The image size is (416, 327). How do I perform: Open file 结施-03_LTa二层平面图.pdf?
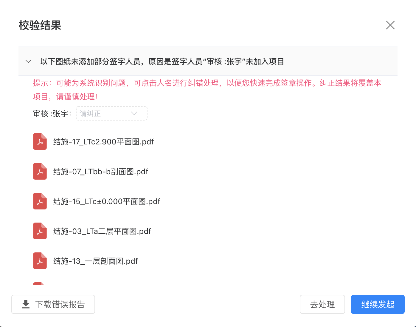pyautogui.click(x=102, y=231)
